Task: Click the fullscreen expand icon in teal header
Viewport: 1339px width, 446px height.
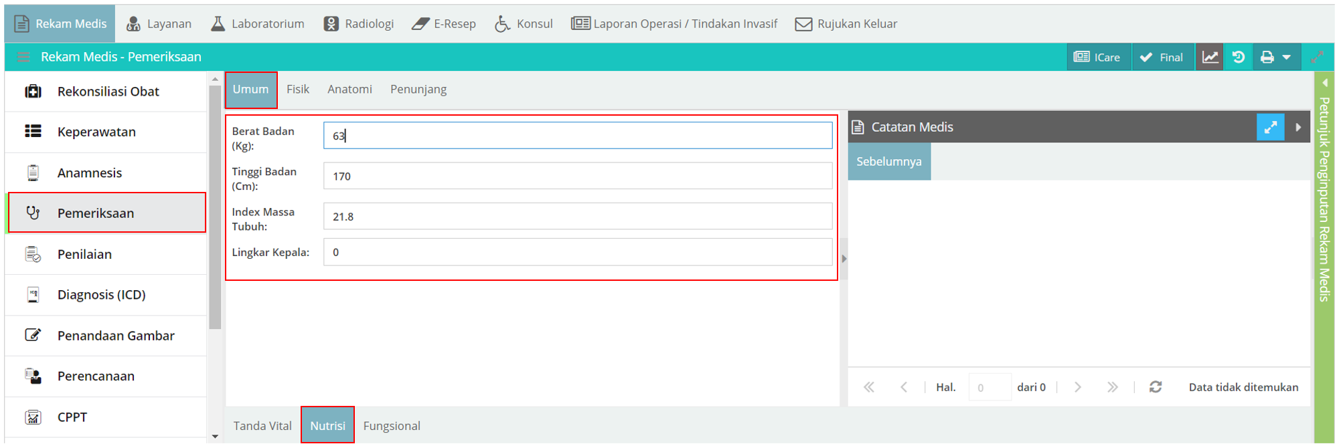Action: tap(1317, 57)
